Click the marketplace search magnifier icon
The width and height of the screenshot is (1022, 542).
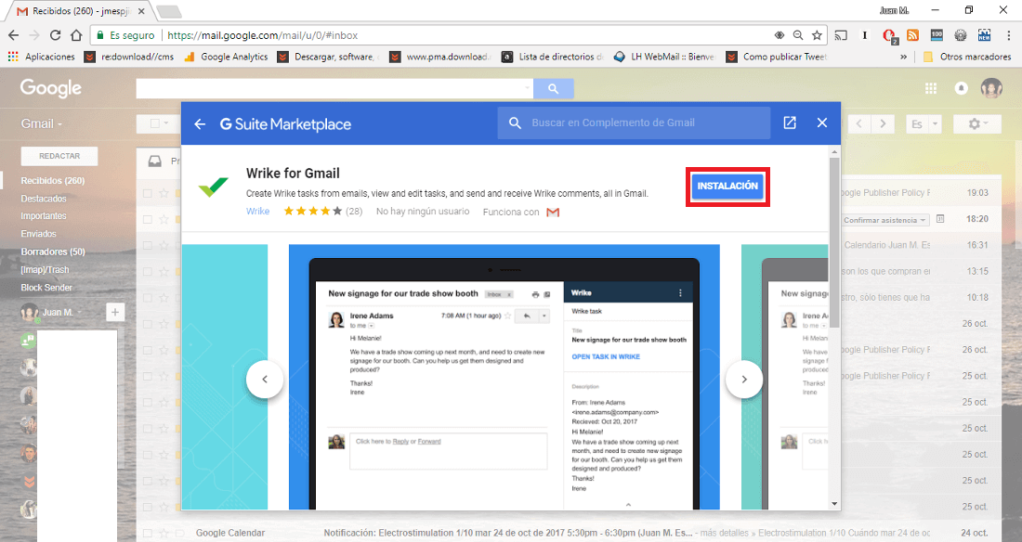(515, 123)
